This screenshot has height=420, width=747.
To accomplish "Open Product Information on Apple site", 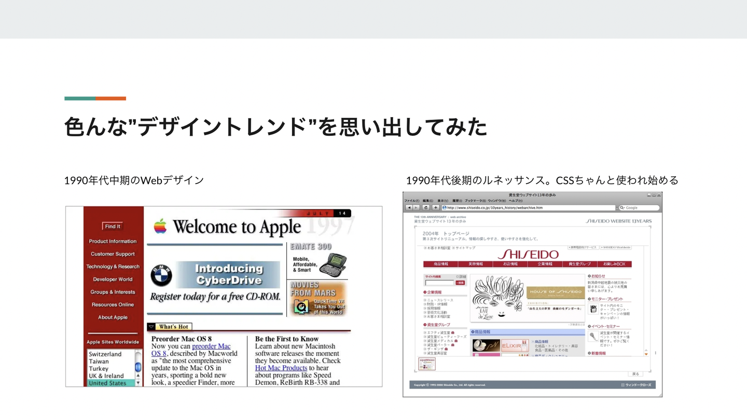I will [x=113, y=241].
